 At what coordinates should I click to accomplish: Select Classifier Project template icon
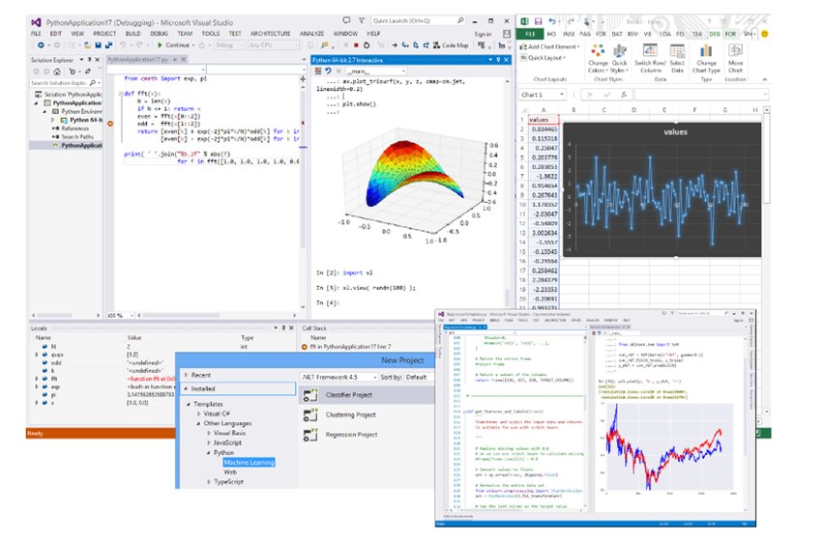310,395
